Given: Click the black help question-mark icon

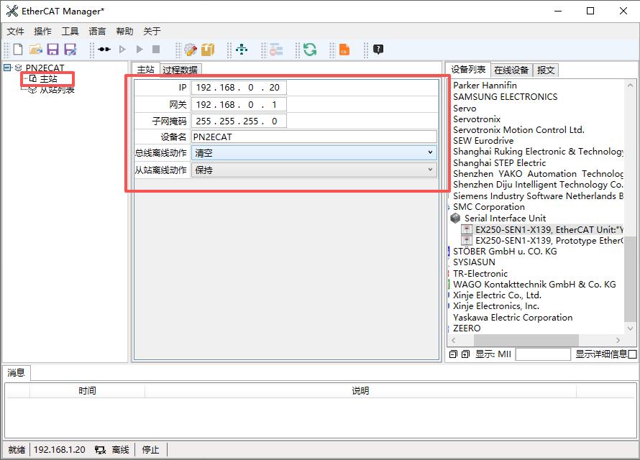Looking at the screenshot, I should (378, 50).
